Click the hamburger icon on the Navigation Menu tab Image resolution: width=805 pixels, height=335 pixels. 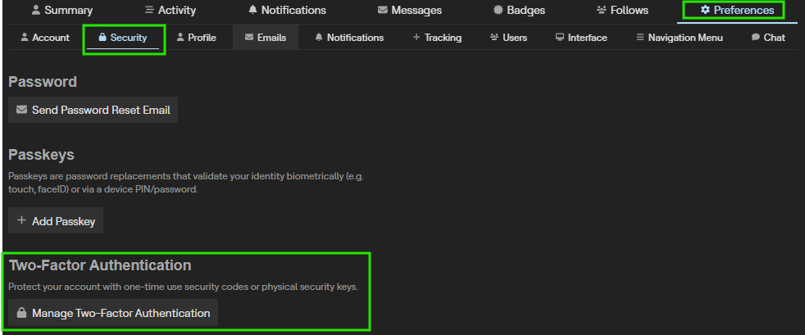(639, 38)
